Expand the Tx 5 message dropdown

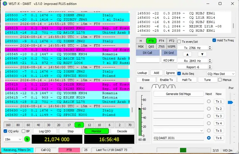(201, 131)
